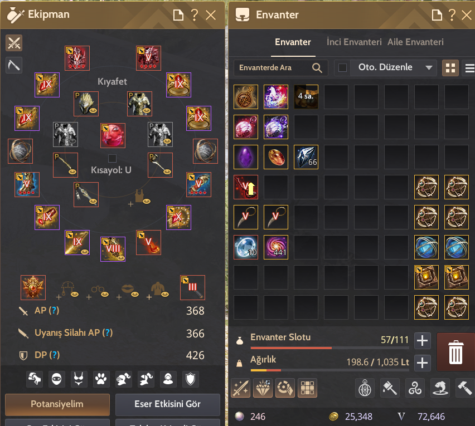Open the crystal gem icon in Envanter toolbar

[263, 388]
